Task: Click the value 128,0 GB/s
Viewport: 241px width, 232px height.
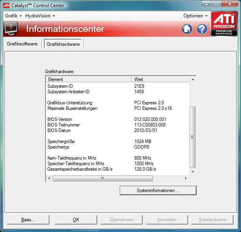Action: tap(145, 169)
